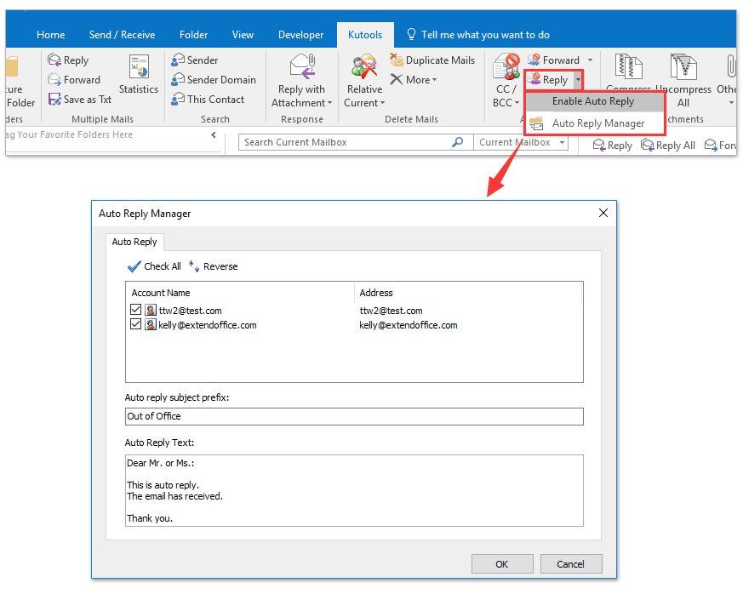Expand the Current Mailbox scope dropdown

563,143
